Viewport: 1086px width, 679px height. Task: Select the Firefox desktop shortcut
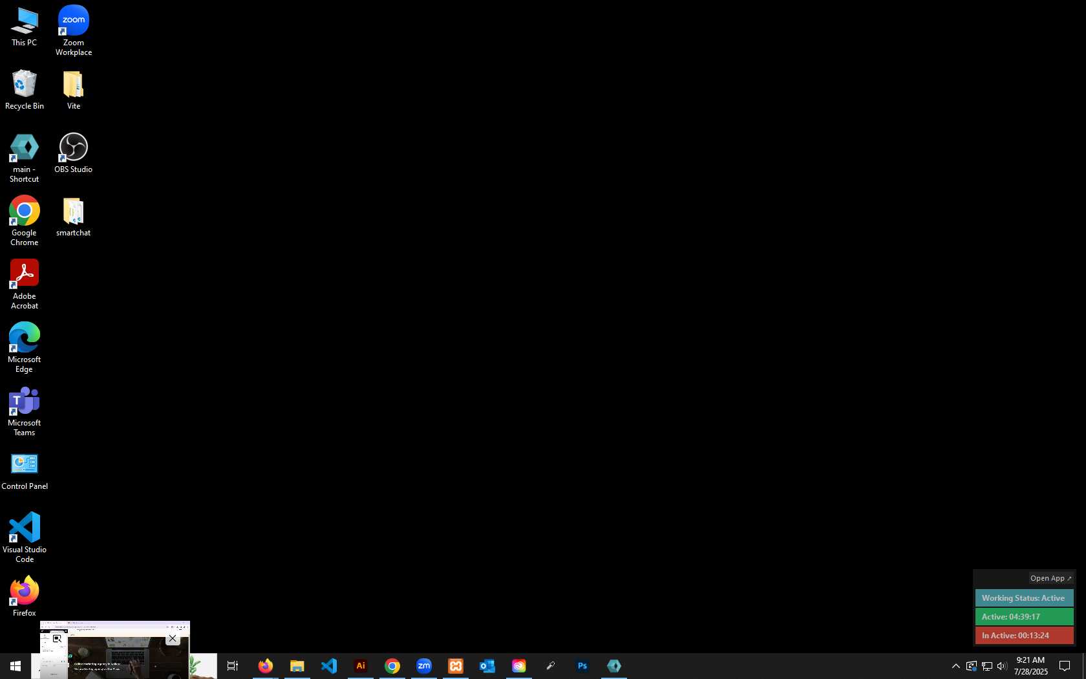pos(24,596)
